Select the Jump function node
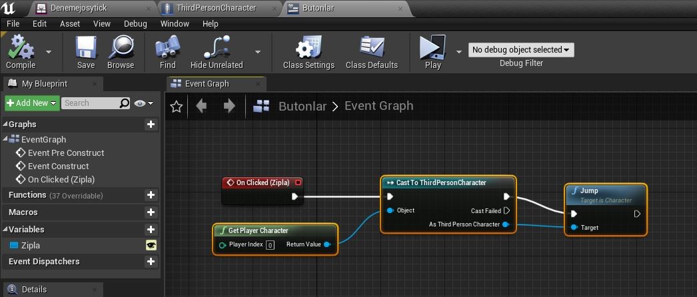Image resolution: width=697 pixels, height=297 pixels. tap(606, 210)
